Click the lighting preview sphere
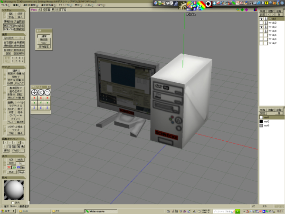This screenshot has width=285, height=214. tap(14, 190)
